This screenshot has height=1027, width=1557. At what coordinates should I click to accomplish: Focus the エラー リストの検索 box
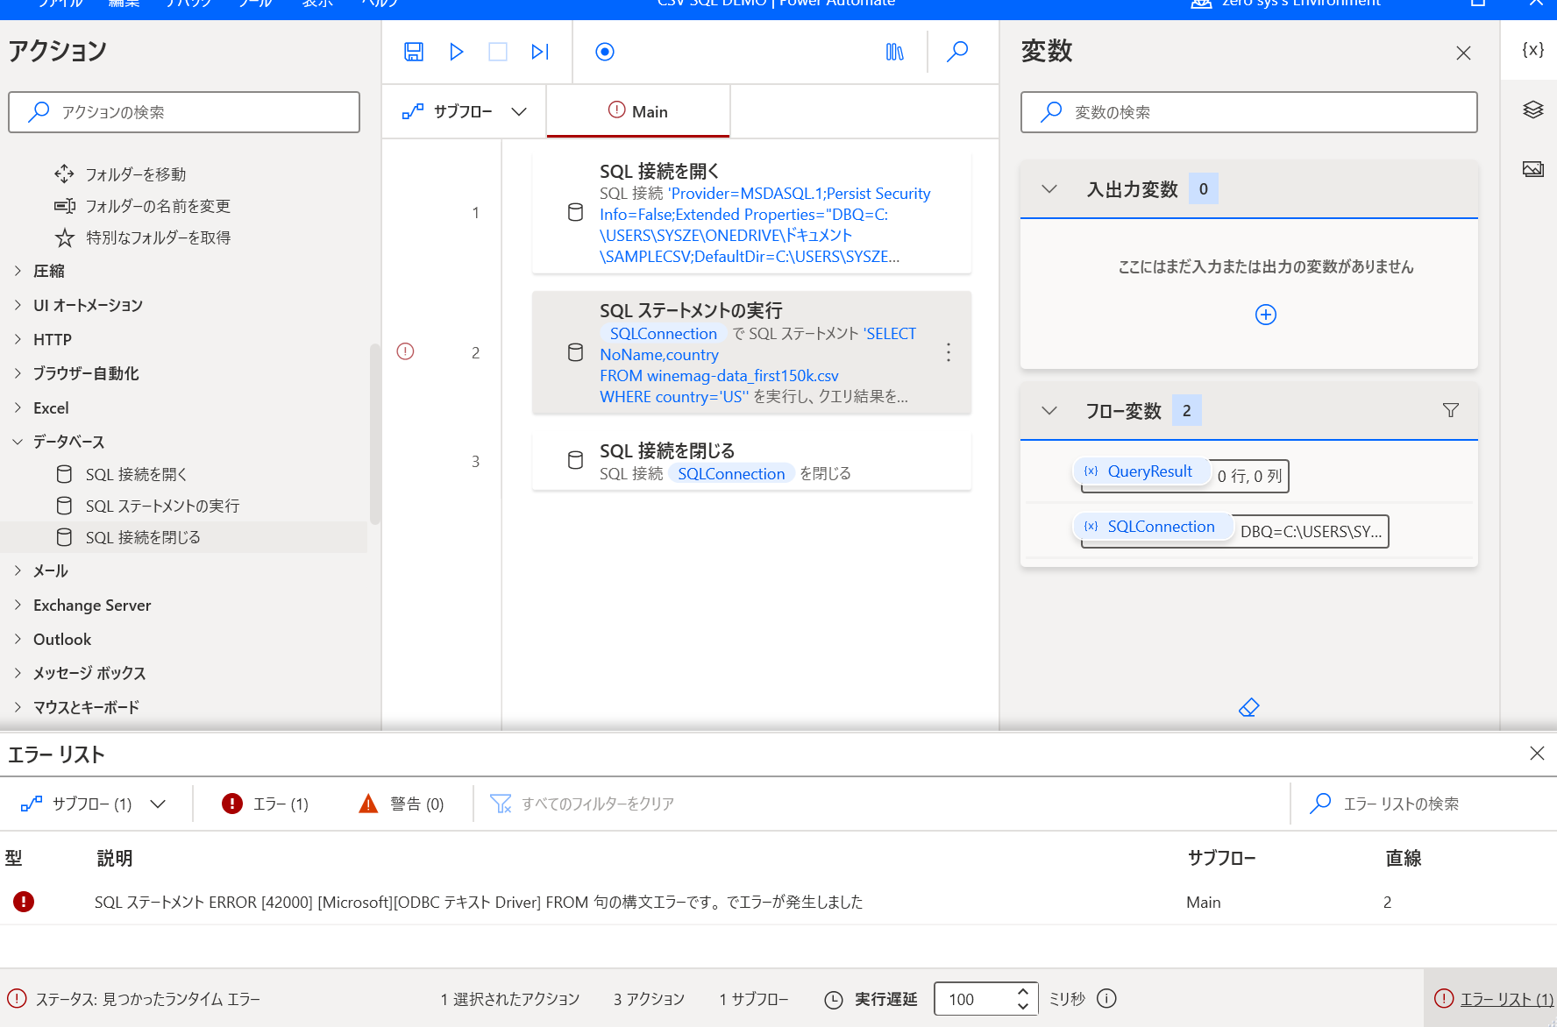pyautogui.click(x=1422, y=804)
